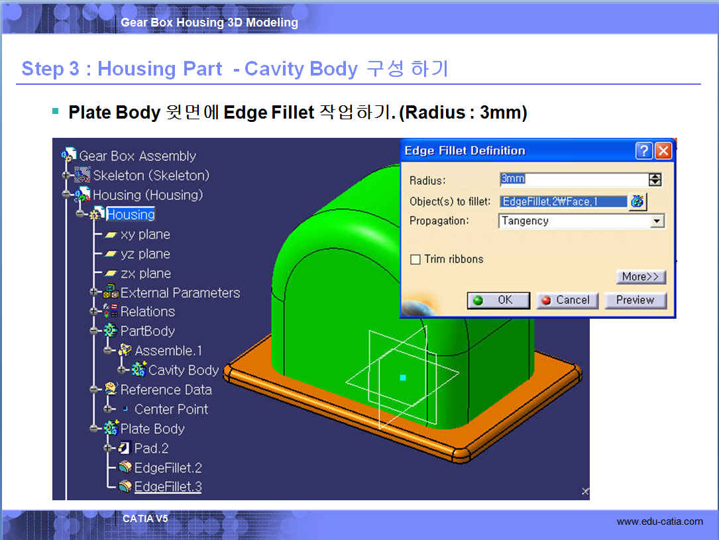Click the Gear Box Assembly product icon
The image size is (719, 540).
(x=69, y=155)
